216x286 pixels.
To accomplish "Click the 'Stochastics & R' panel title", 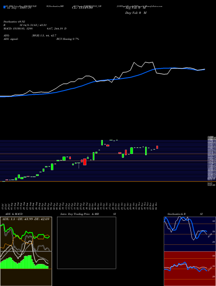I will pos(176,214).
